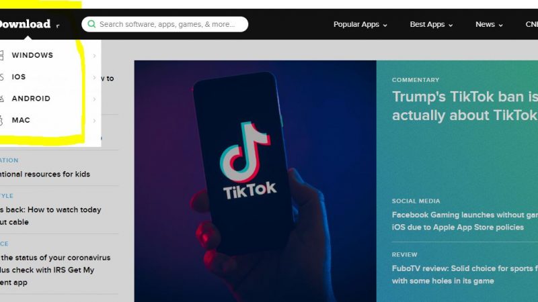The width and height of the screenshot is (538, 302).
Task: Open Trump's TikTok ban commentary headline
Action: pyautogui.click(x=465, y=106)
